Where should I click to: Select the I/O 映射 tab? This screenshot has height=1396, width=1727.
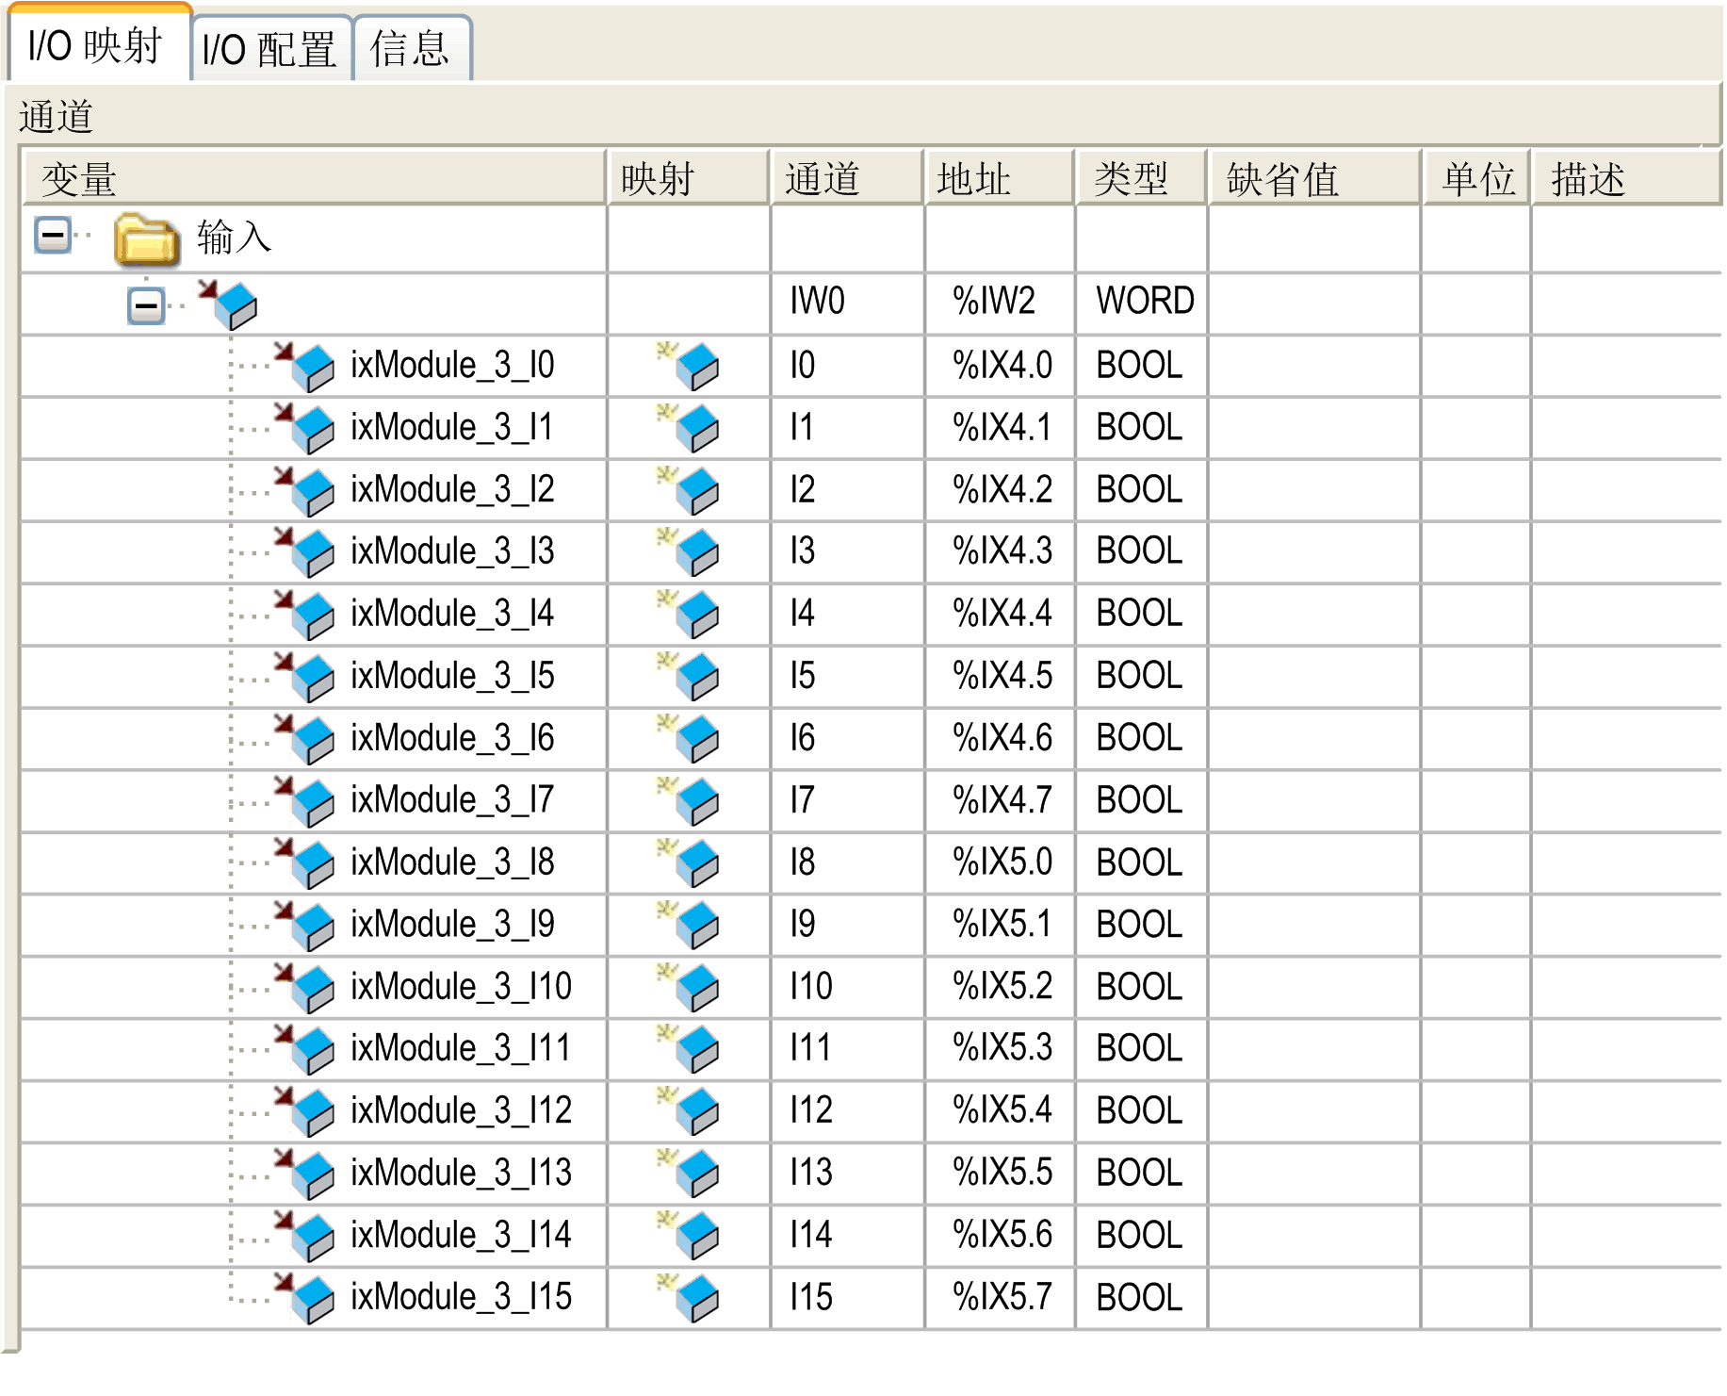pos(95,45)
